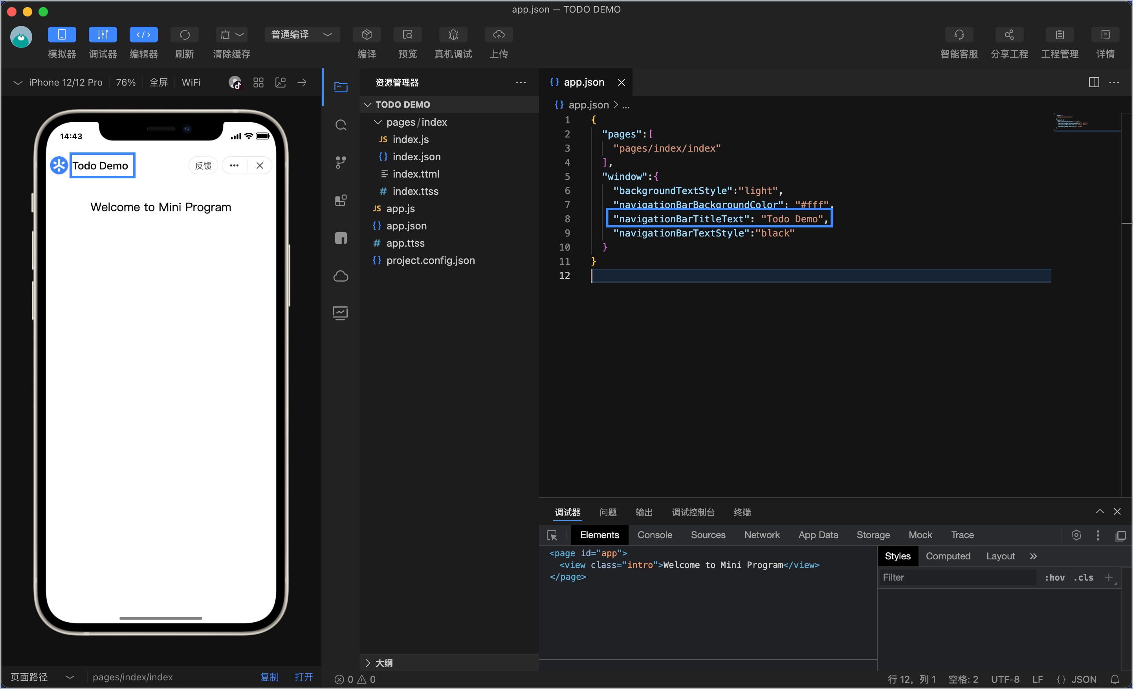Click the 反馈 feedback button in simulator
Viewport: 1133px width, 689px height.
pyautogui.click(x=203, y=165)
